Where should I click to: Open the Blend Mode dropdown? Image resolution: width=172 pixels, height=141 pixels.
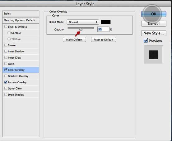click(83, 22)
